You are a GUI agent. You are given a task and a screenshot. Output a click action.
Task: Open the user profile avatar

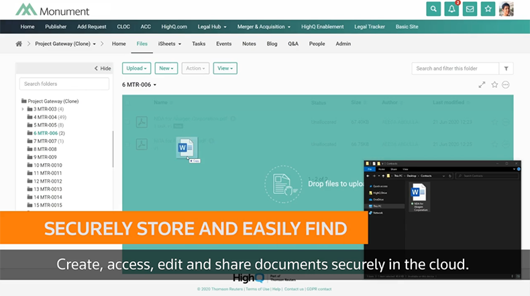coord(507,9)
